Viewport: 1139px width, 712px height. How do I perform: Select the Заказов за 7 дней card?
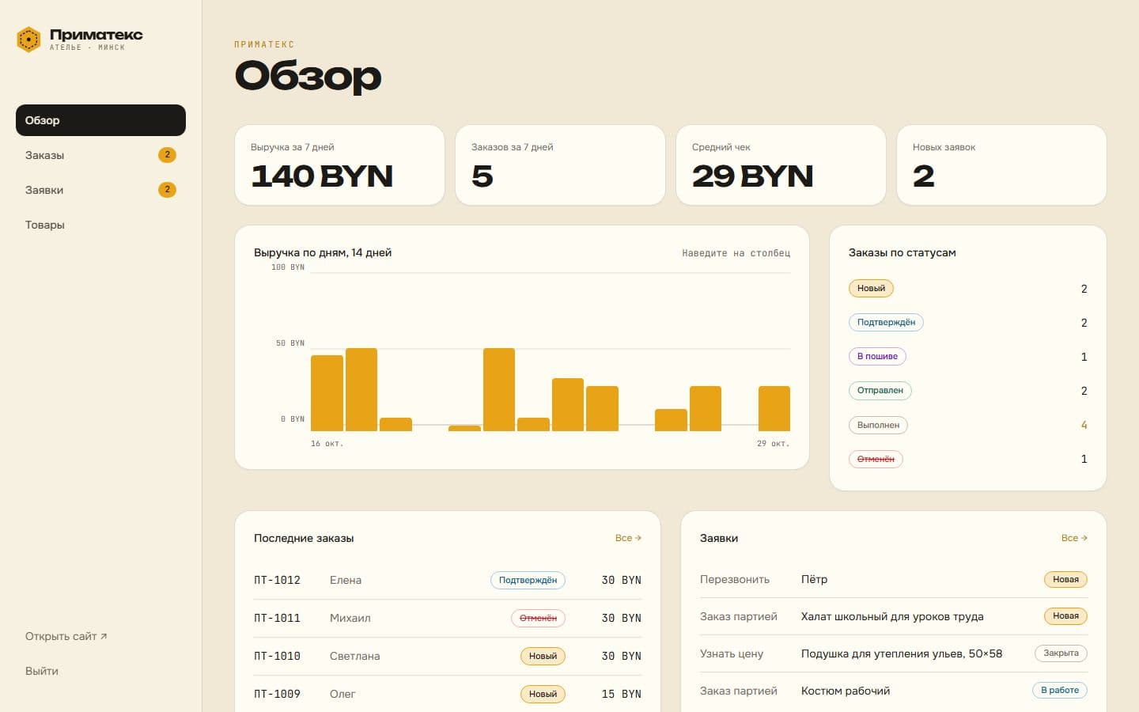[x=560, y=165]
